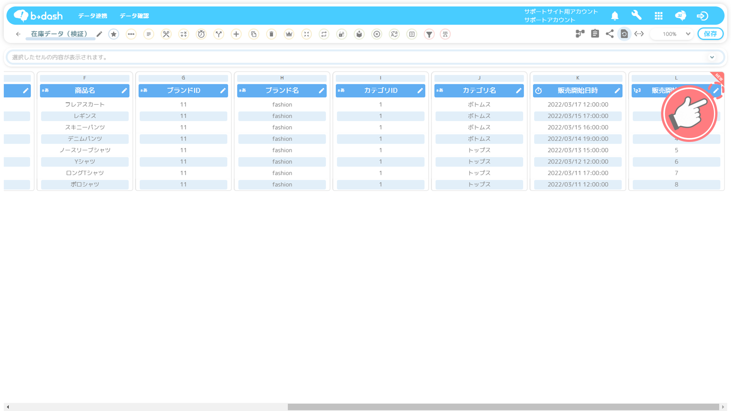Expand the selected cell content bar
This screenshot has height=411, width=731.
click(x=712, y=57)
